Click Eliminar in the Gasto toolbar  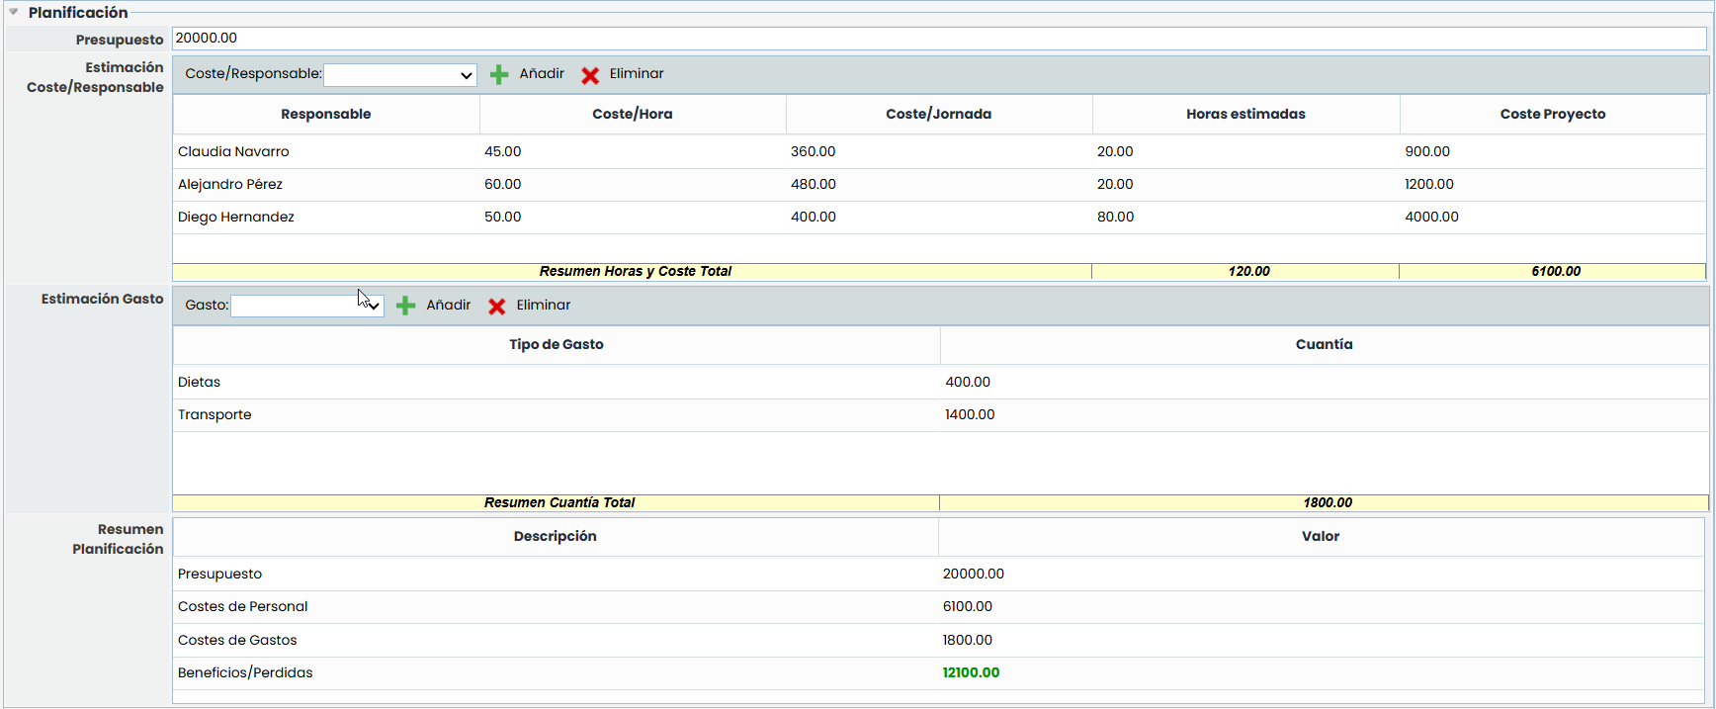click(x=543, y=306)
